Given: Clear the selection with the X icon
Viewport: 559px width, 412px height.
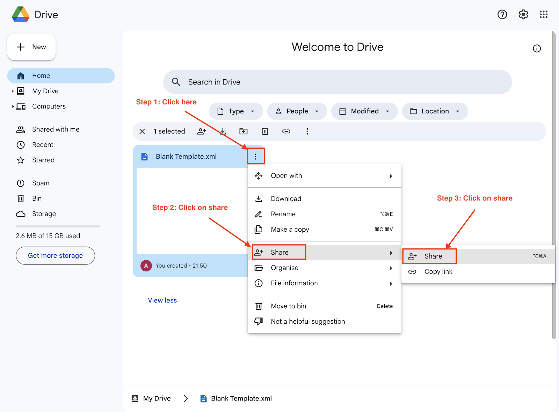Looking at the screenshot, I should [142, 132].
